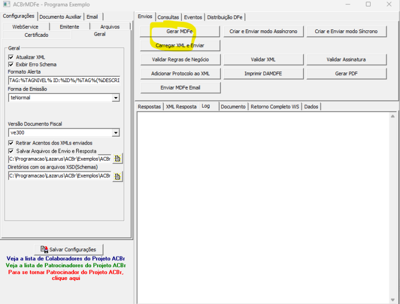This screenshot has height=304, width=400.
Task: Click browse icon for Salvar Arquivos path
Action: click(118, 158)
